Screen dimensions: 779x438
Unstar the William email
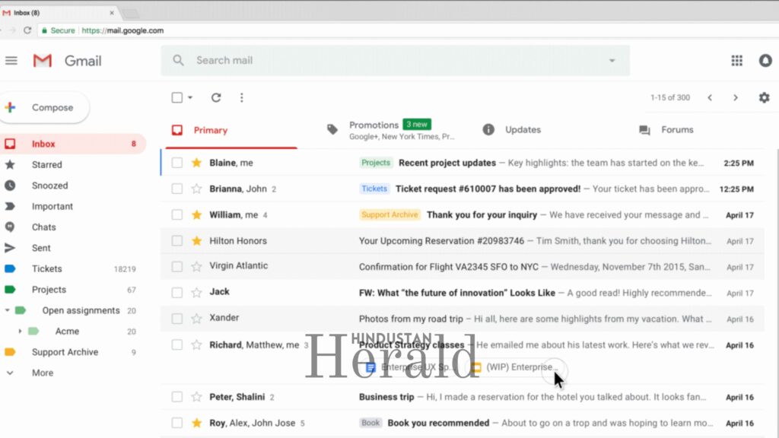pos(197,214)
